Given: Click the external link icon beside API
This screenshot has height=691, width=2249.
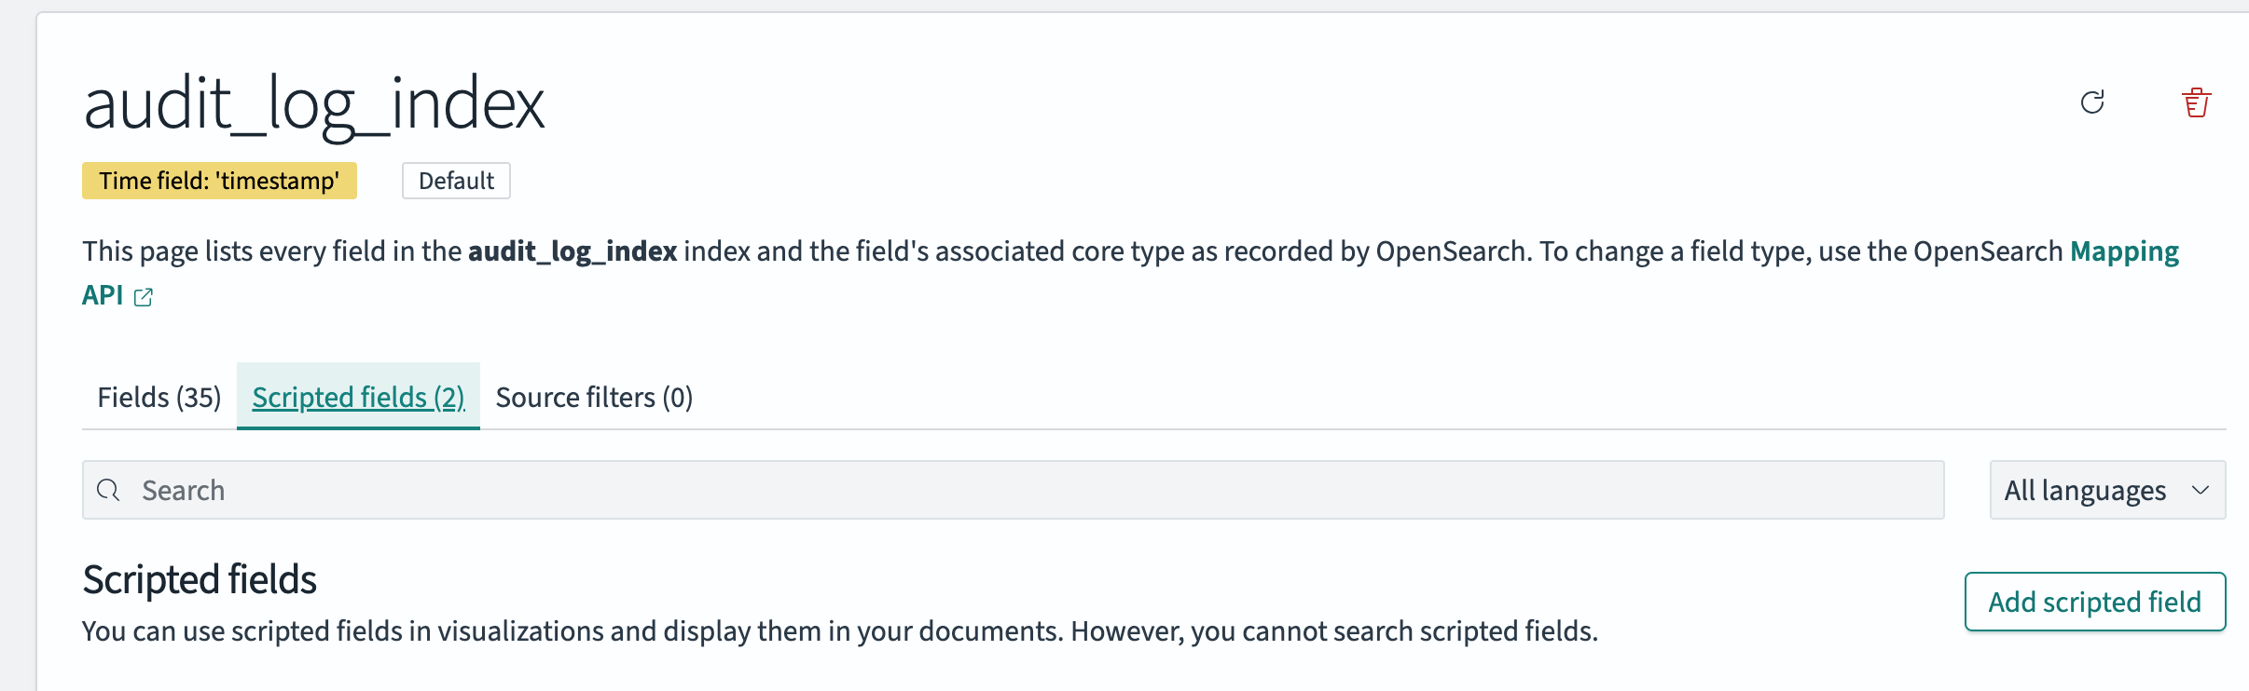Looking at the screenshot, I should [x=144, y=297].
